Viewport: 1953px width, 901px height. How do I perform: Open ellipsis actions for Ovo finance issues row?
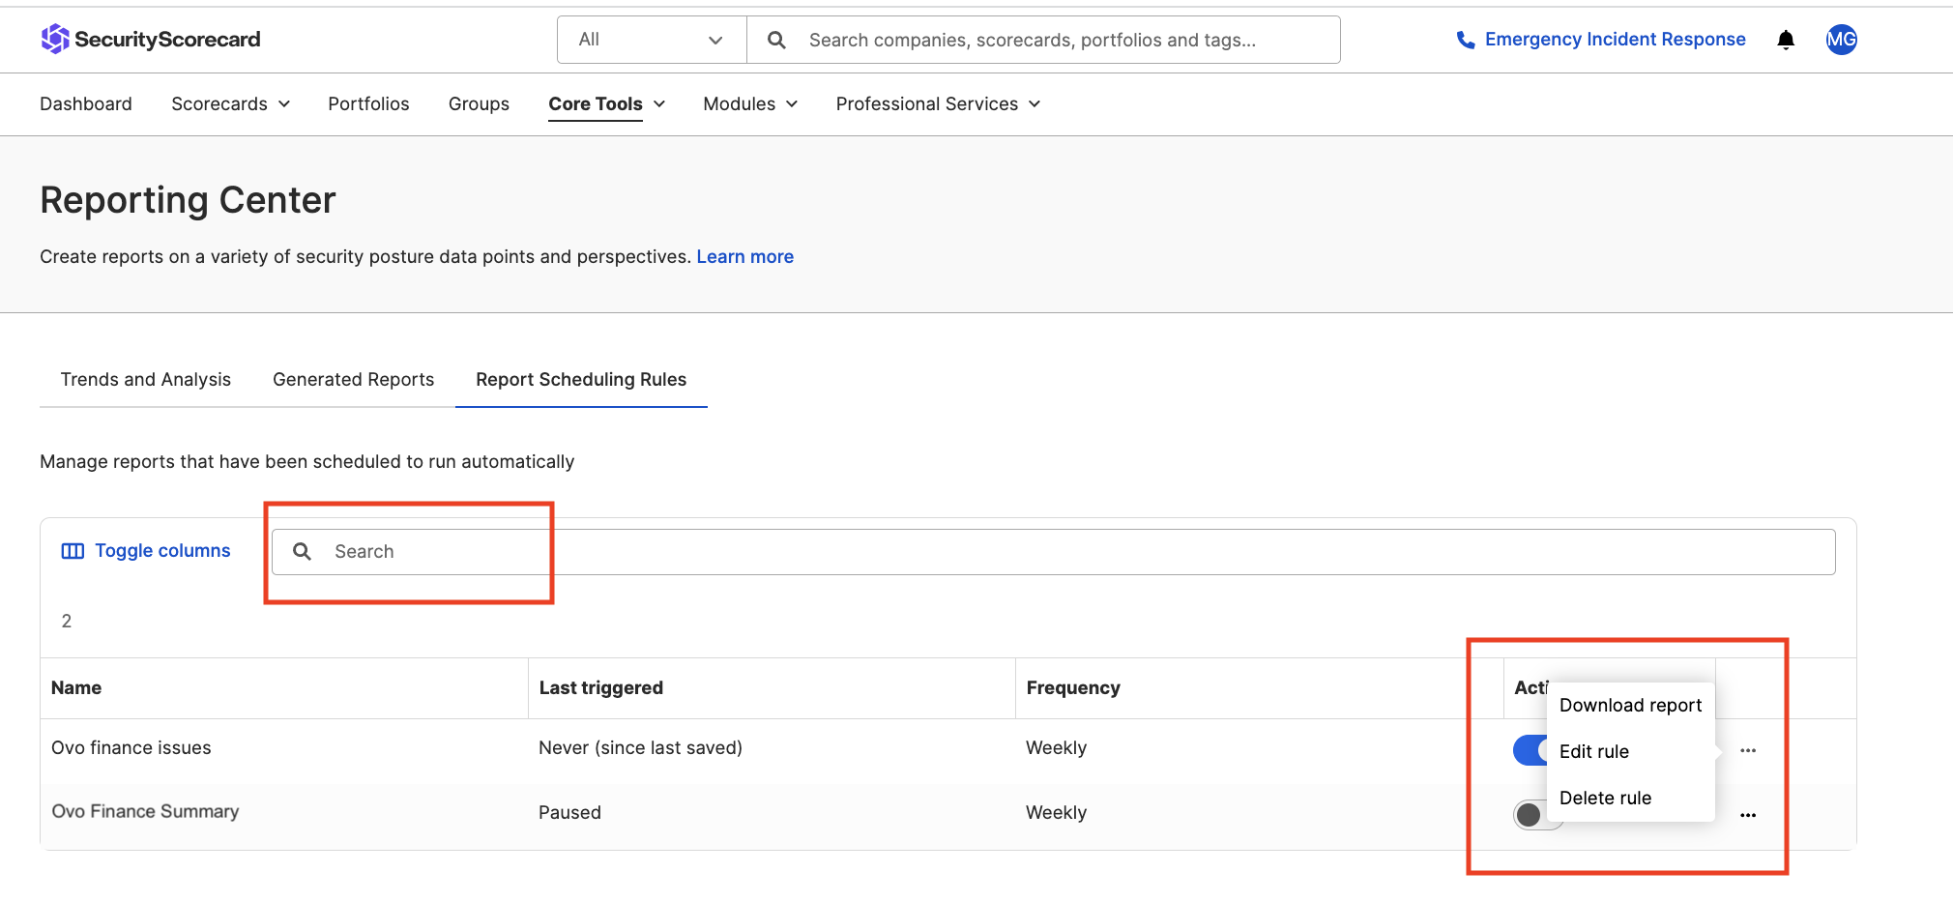tap(1748, 749)
